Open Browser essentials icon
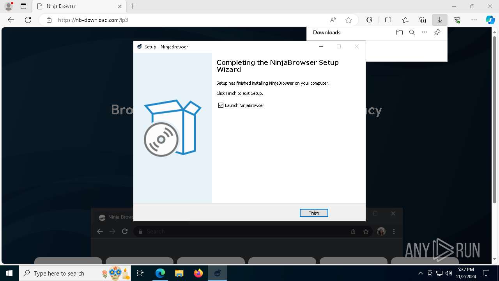 [x=457, y=20]
